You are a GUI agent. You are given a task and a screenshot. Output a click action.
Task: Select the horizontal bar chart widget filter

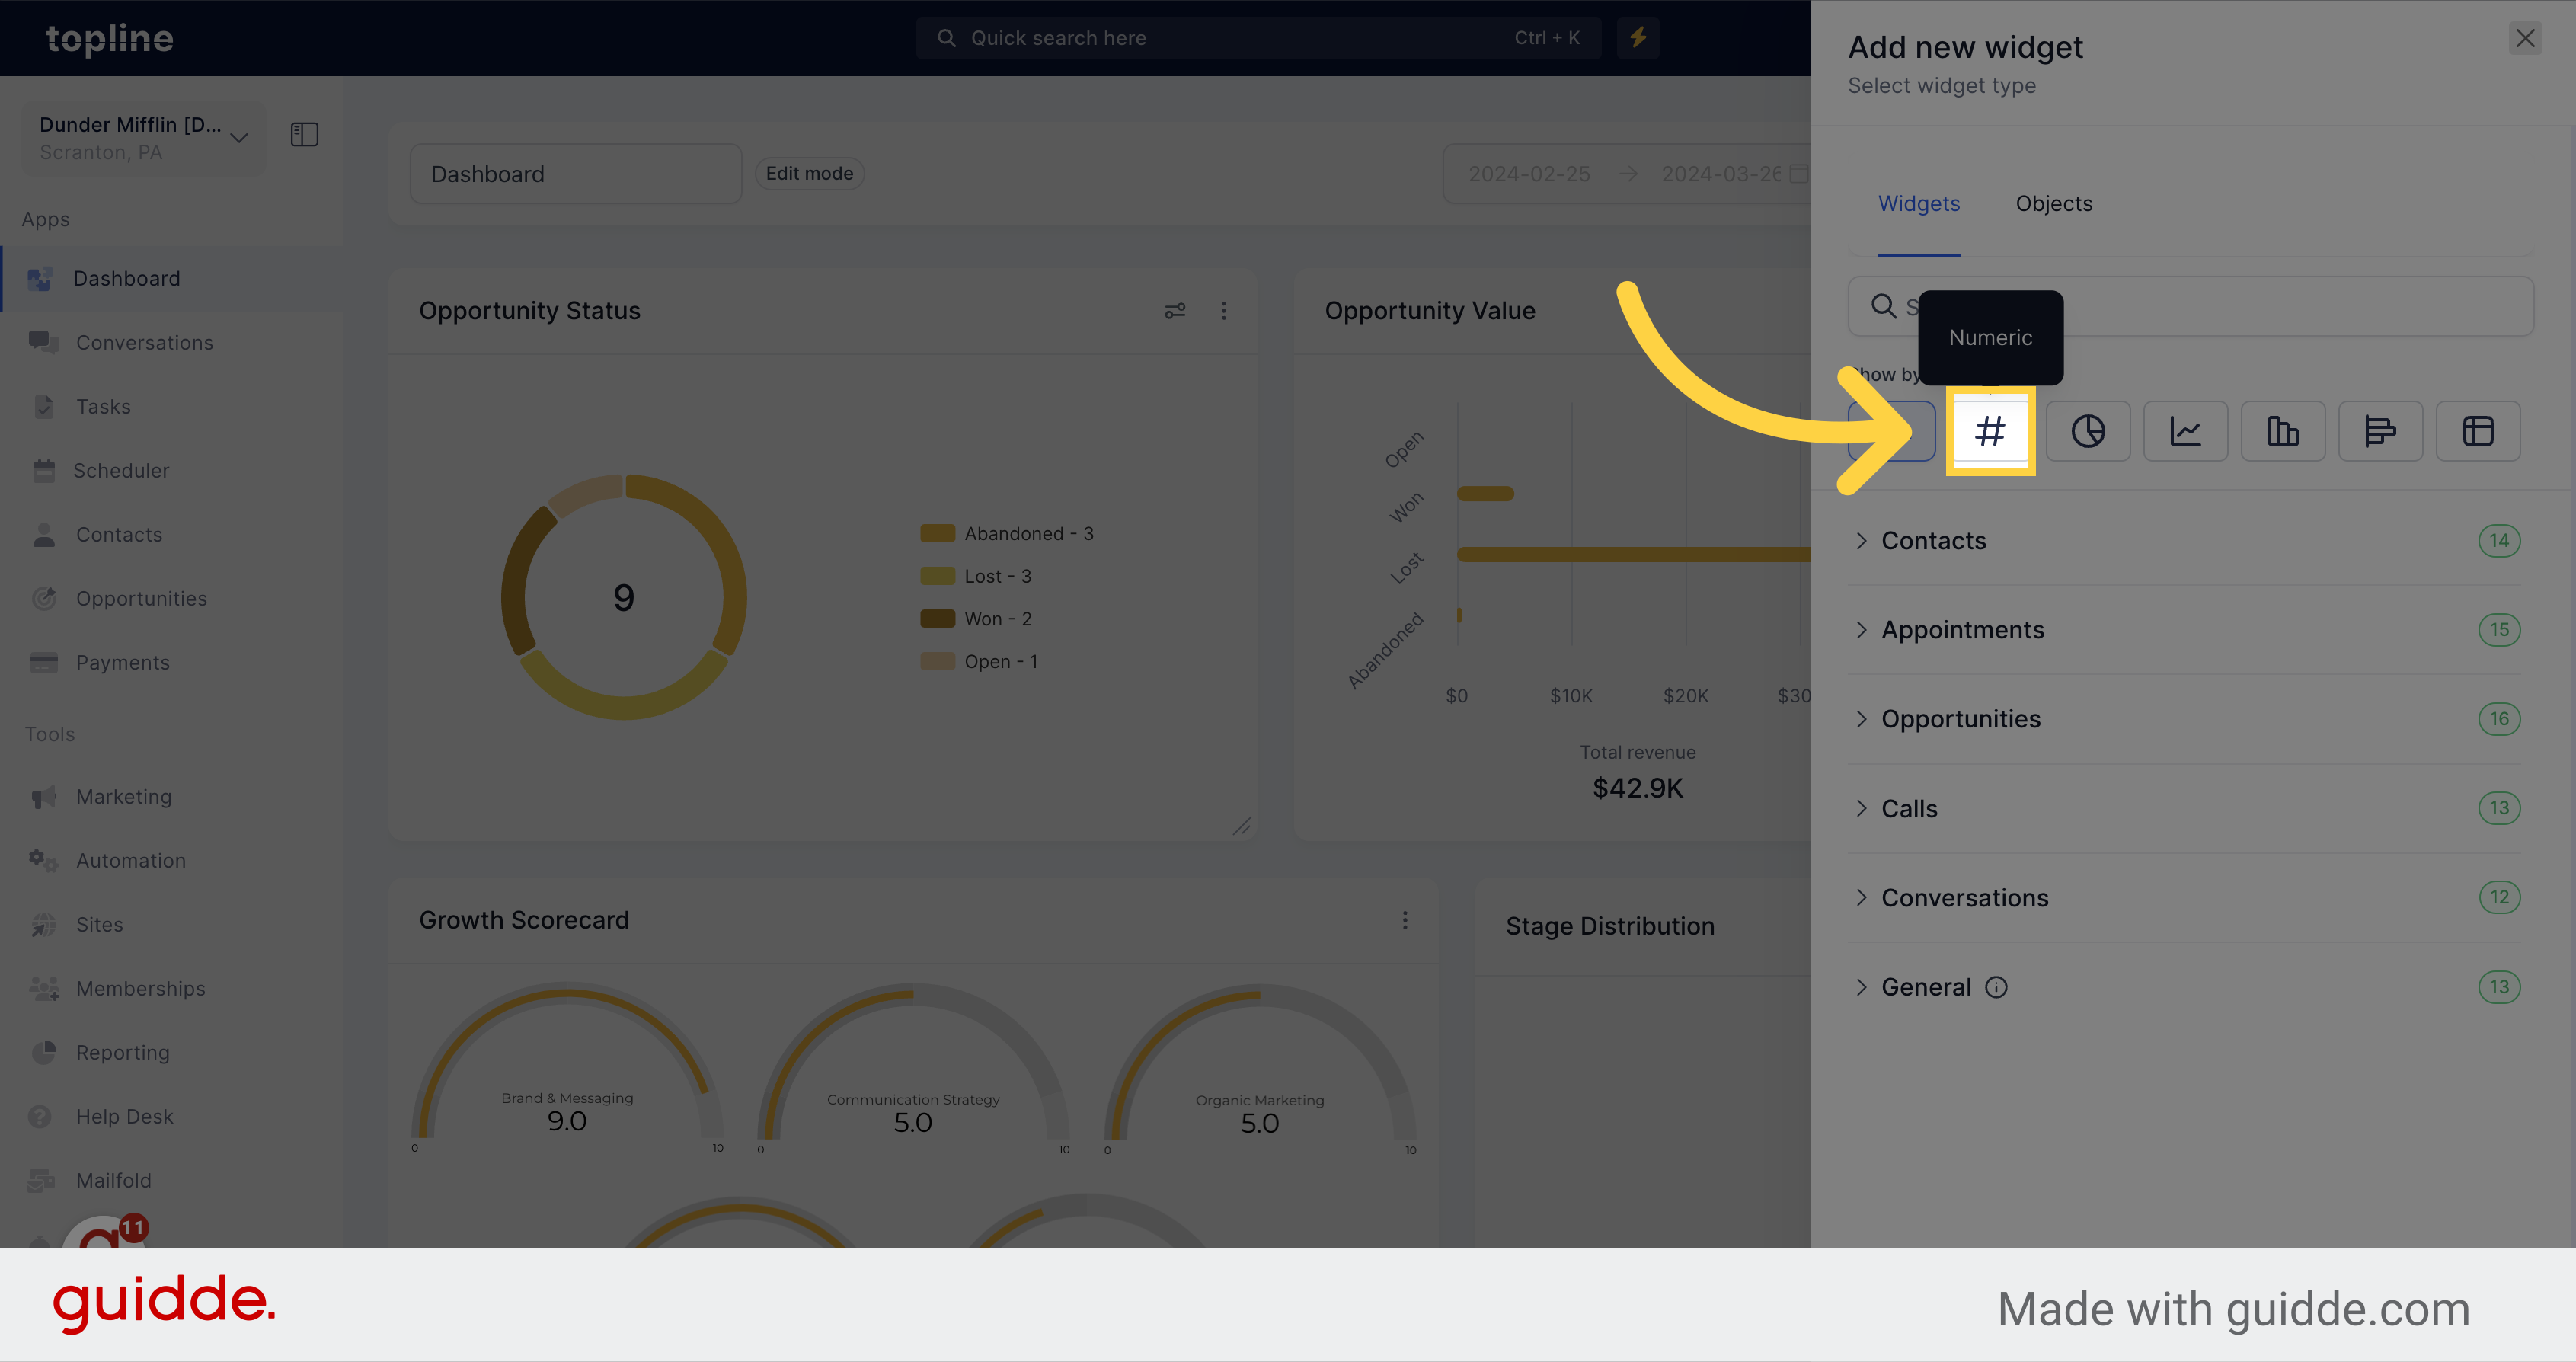click(2380, 431)
